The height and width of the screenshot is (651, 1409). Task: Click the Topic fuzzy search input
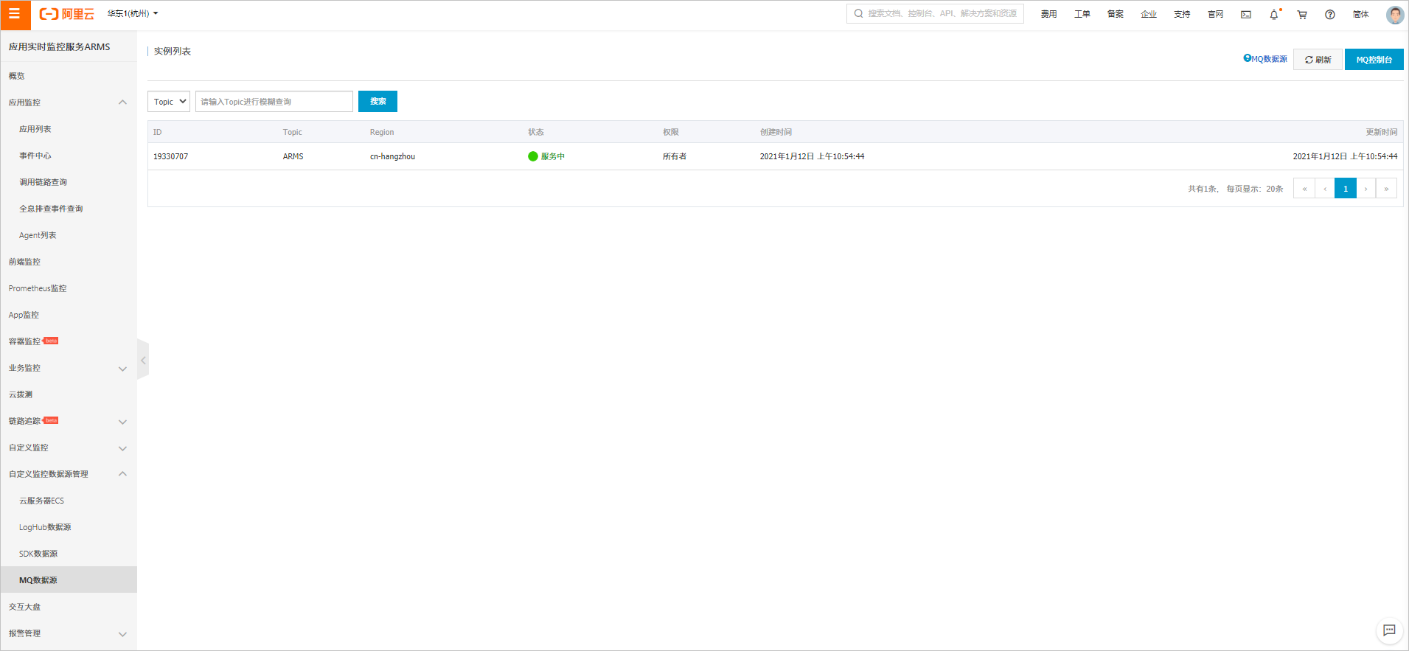274,102
